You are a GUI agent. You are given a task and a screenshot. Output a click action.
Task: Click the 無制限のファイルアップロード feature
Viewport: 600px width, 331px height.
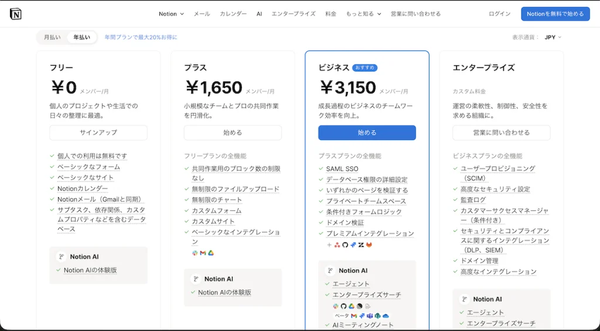(x=236, y=189)
